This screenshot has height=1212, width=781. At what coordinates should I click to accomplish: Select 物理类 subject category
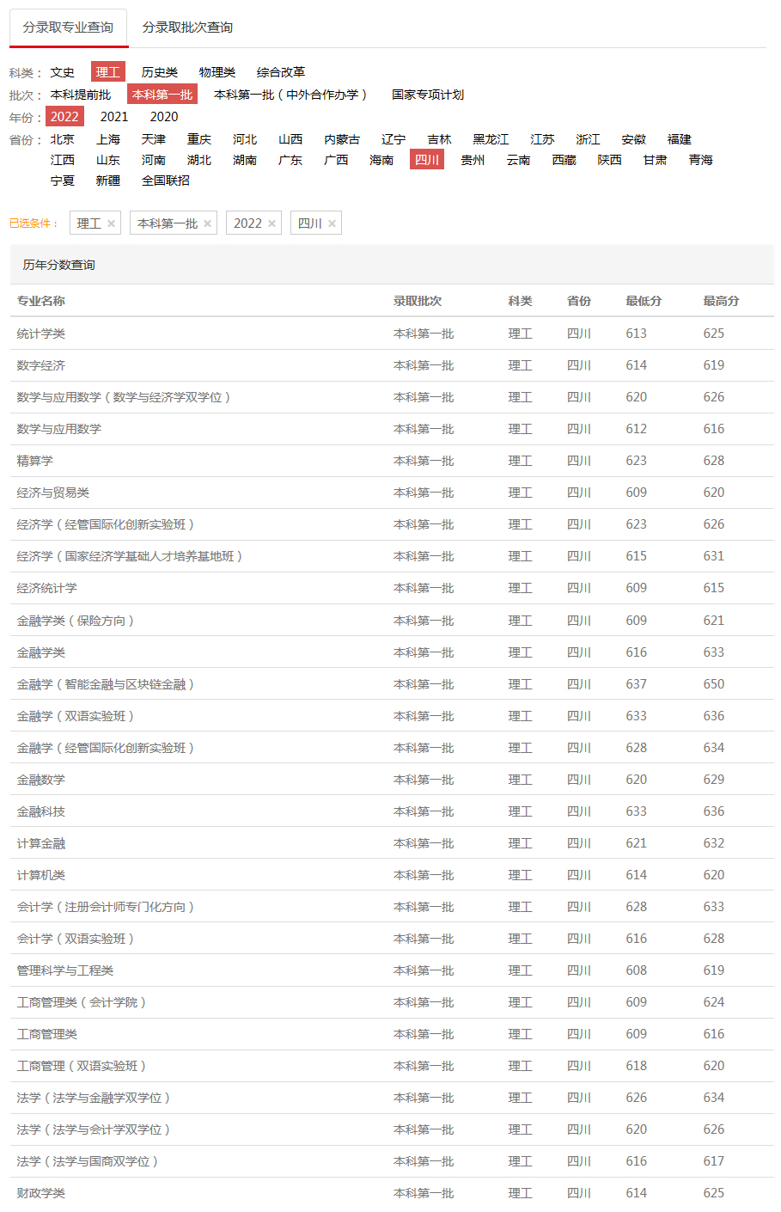(217, 72)
